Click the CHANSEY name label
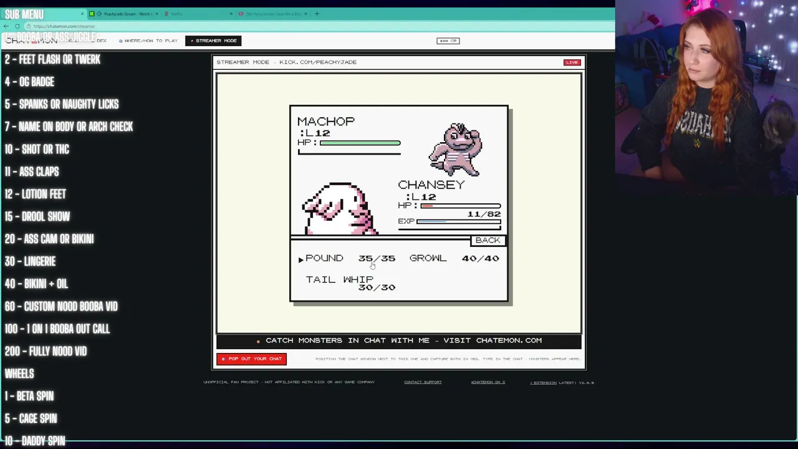The height and width of the screenshot is (449, 798). click(x=431, y=185)
